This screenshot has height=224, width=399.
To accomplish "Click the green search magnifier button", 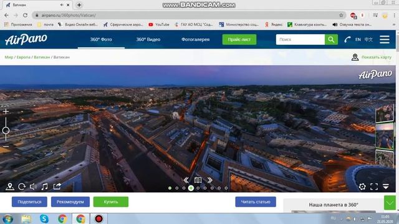I will click(x=331, y=39).
